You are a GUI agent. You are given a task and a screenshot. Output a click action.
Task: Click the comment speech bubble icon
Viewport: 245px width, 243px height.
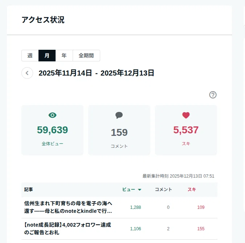point(119,115)
